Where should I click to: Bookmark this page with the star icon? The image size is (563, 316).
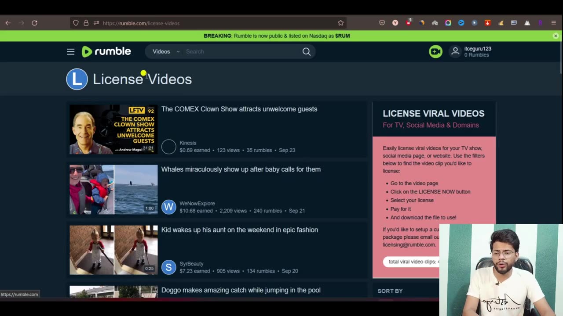point(340,23)
